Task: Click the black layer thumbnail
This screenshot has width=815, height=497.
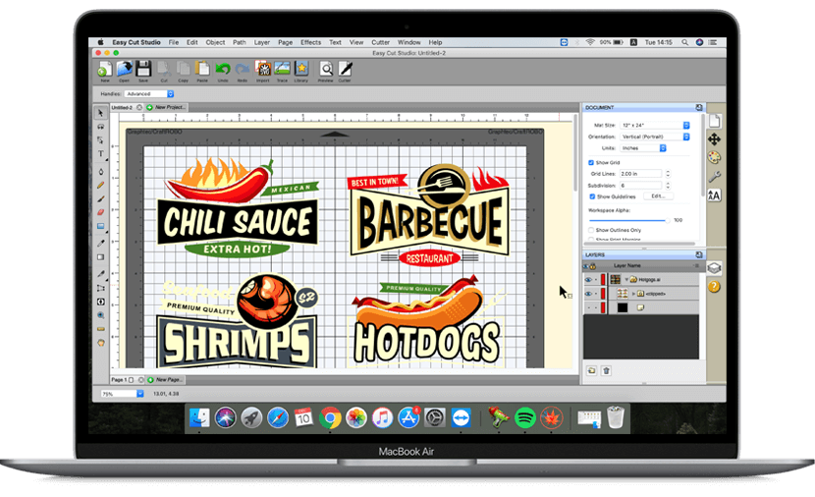Action: tap(623, 307)
